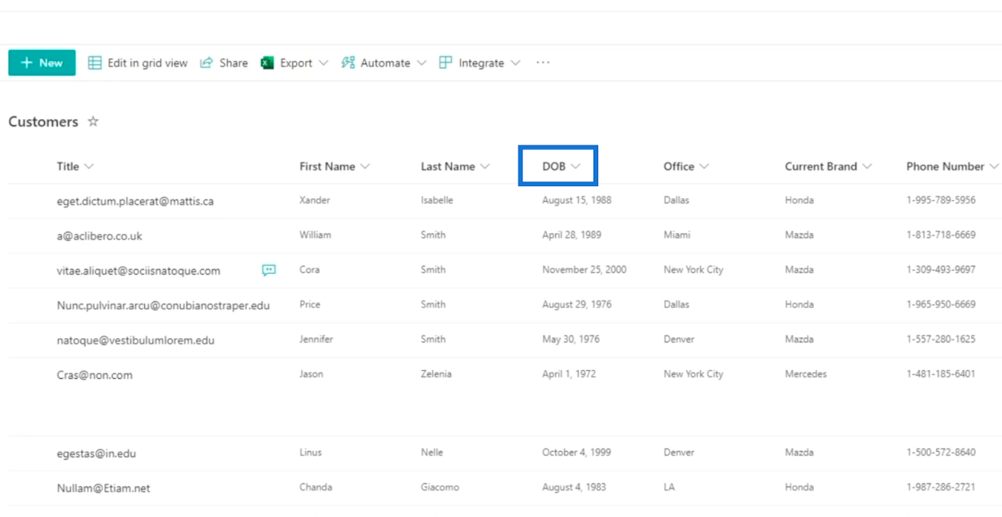Click the Share toolbar button

click(x=224, y=63)
